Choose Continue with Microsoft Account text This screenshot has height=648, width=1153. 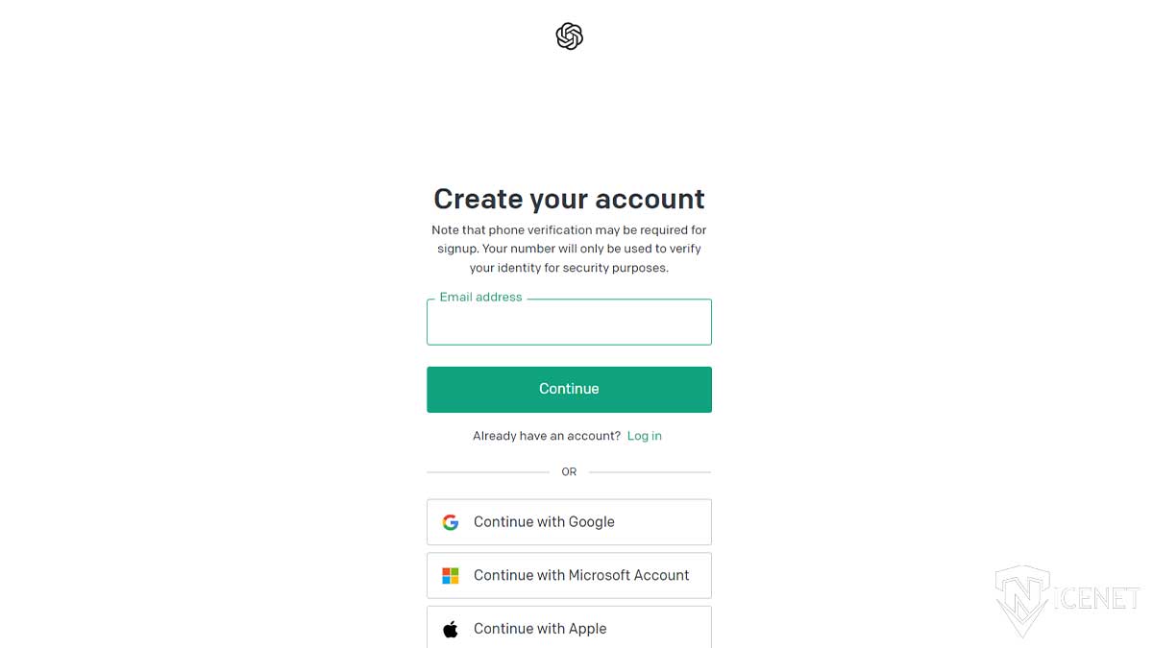(x=581, y=576)
